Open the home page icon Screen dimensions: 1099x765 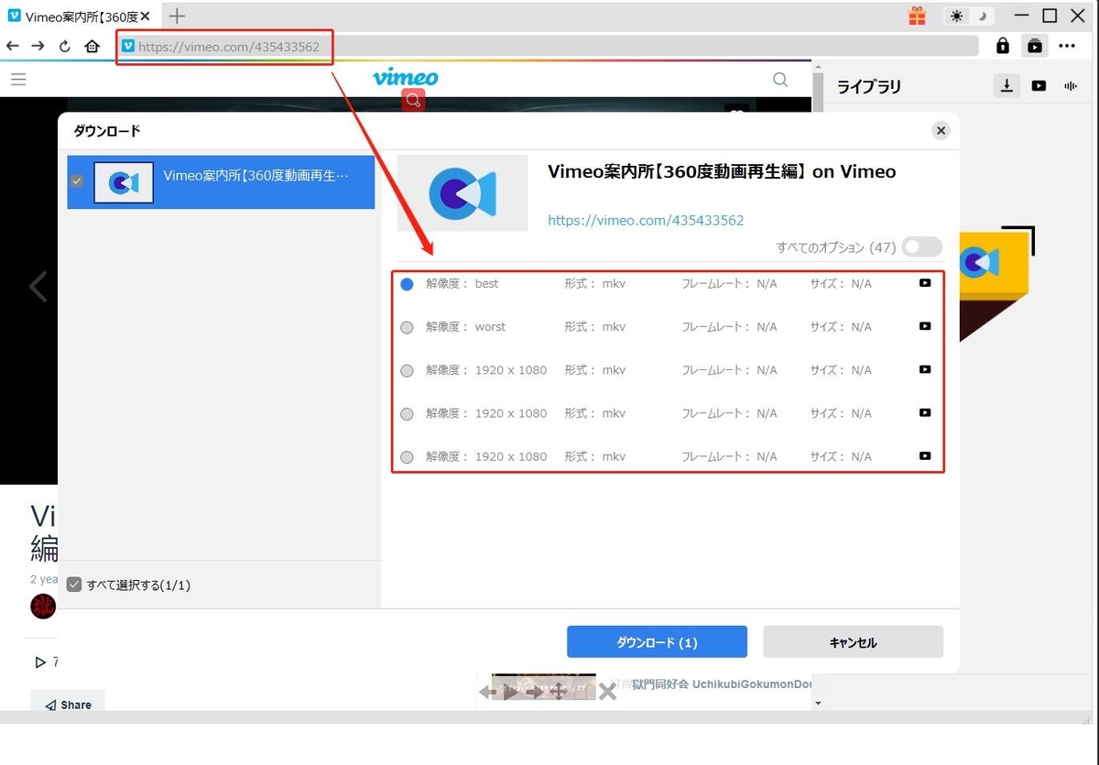[92, 46]
